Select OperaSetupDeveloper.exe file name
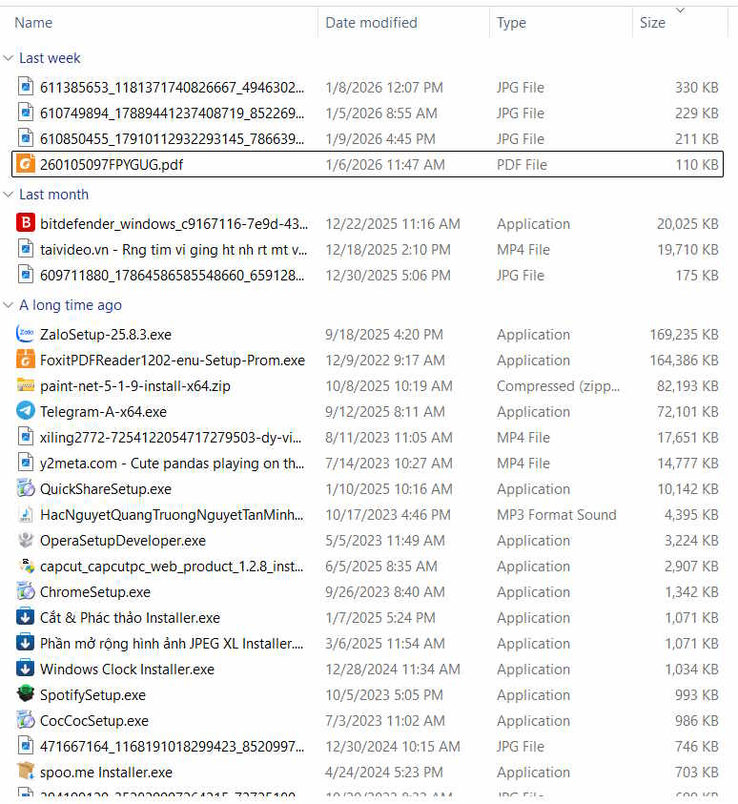Screen dimensions: 738x804 click(x=123, y=541)
